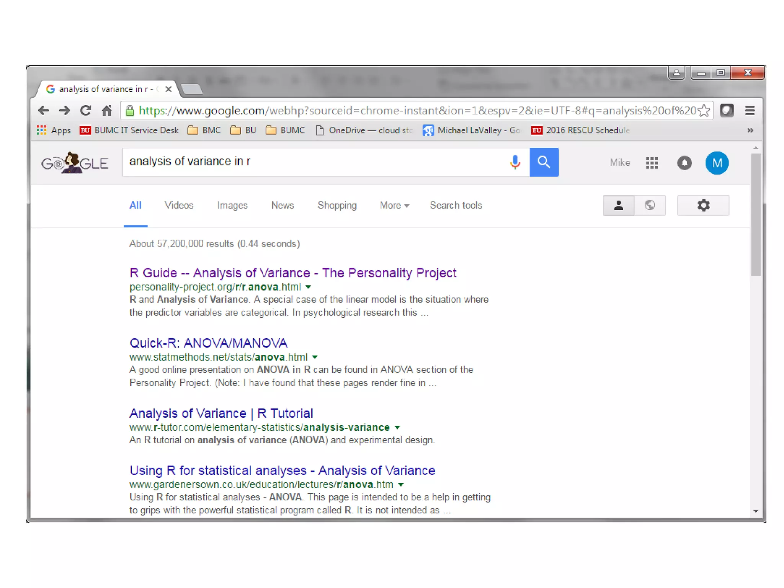Open Chrome hamburger menu
Viewport: 784px width, 588px height.
(750, 111)
